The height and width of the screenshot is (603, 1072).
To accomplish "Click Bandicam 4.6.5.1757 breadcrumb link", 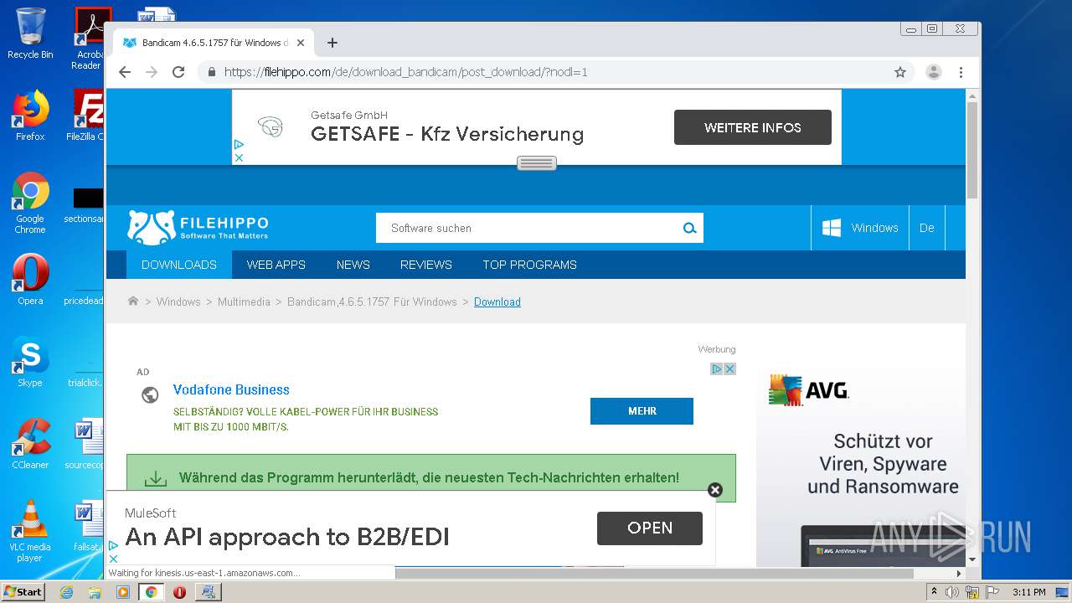I will (372, 301).
